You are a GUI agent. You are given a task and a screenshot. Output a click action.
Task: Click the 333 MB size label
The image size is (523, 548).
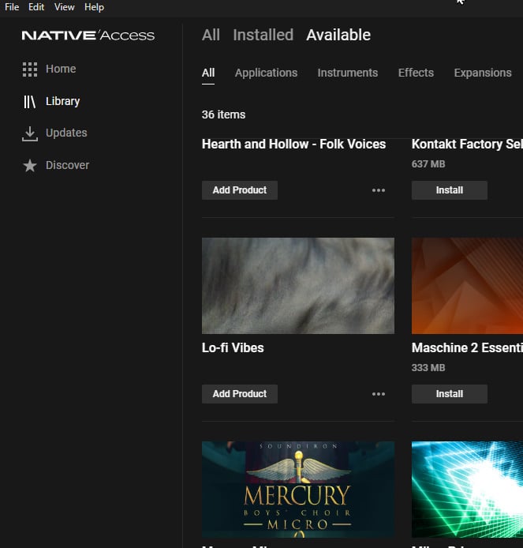[x=428, y=368]
